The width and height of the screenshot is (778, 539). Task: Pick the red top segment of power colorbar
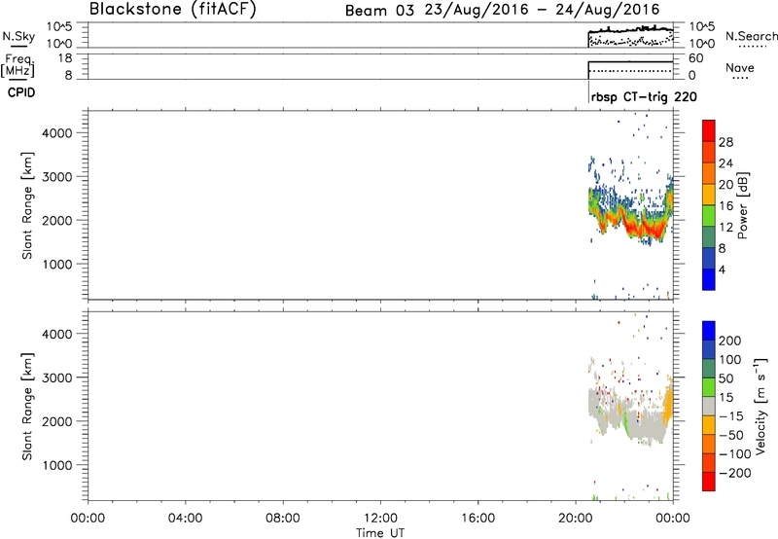(709, 130)
